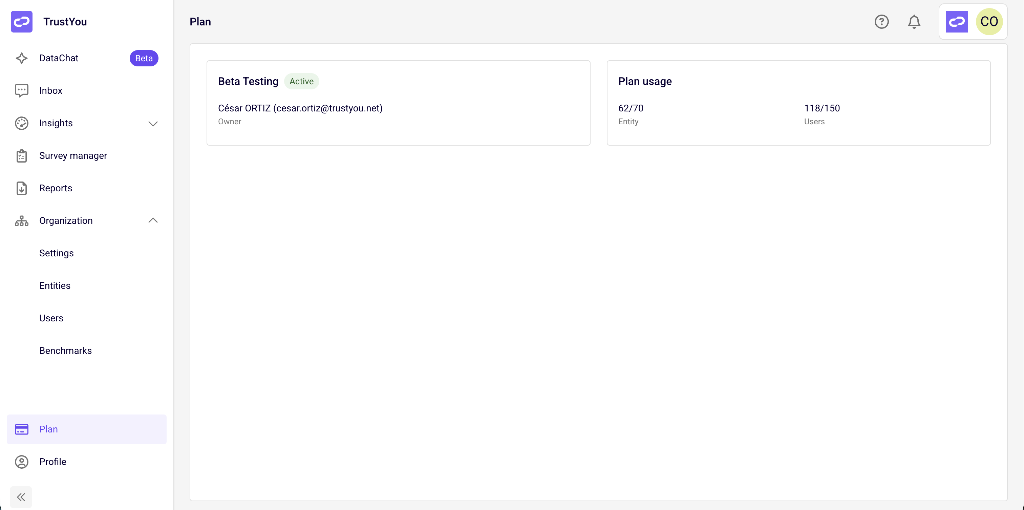Open Benchmarks under Organization
Viewport: 1024px width, 510px height.
[66, 351]
